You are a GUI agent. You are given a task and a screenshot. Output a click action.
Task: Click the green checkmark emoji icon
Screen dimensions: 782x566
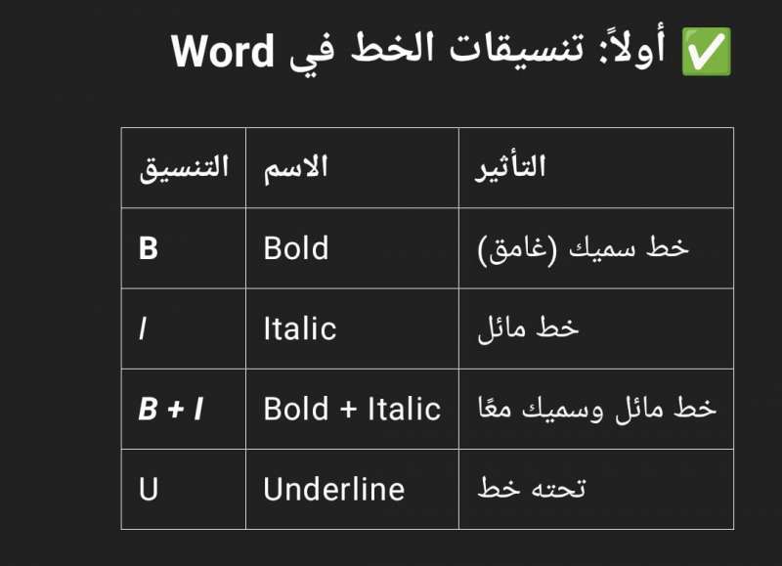coord(706,52)
